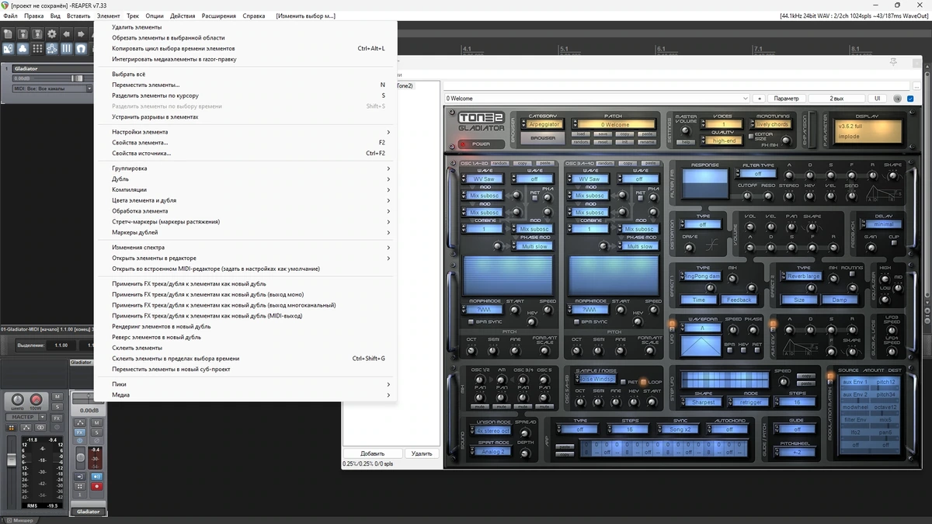932x524 pixels.
Task: Choose Разделить элементы по курсору
Action: pos(245,95)
